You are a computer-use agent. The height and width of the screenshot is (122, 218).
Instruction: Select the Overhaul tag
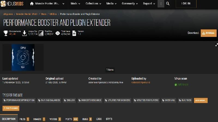(x=169, y=100)
